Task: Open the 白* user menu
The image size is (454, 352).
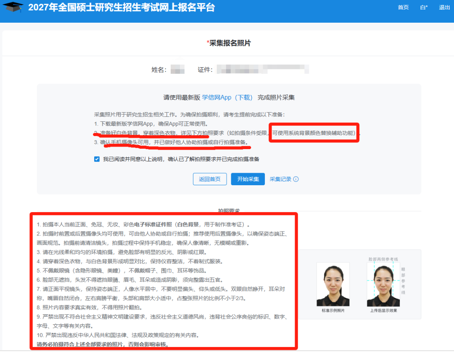Action: (424, 8)
